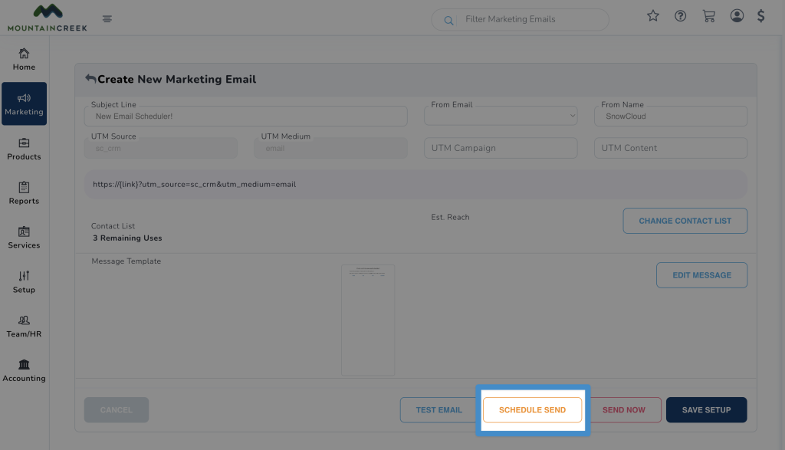Open the shopping cart icon
785x450 pixels.
click(708, 16)
